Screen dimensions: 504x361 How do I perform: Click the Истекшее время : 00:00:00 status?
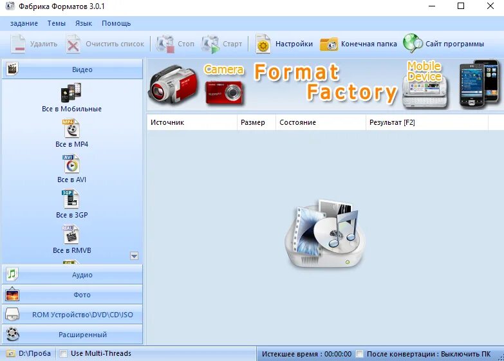click(306, 354)
